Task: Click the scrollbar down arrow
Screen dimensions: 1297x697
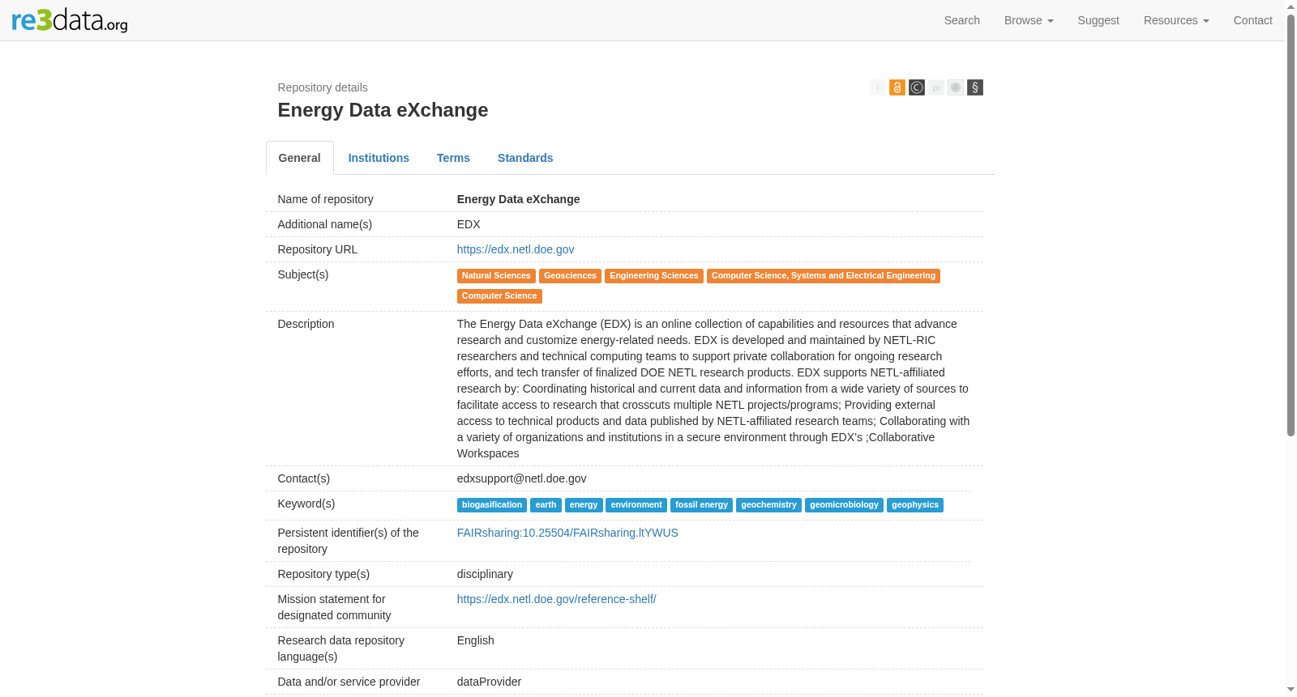Action: tap(1291, 690)
